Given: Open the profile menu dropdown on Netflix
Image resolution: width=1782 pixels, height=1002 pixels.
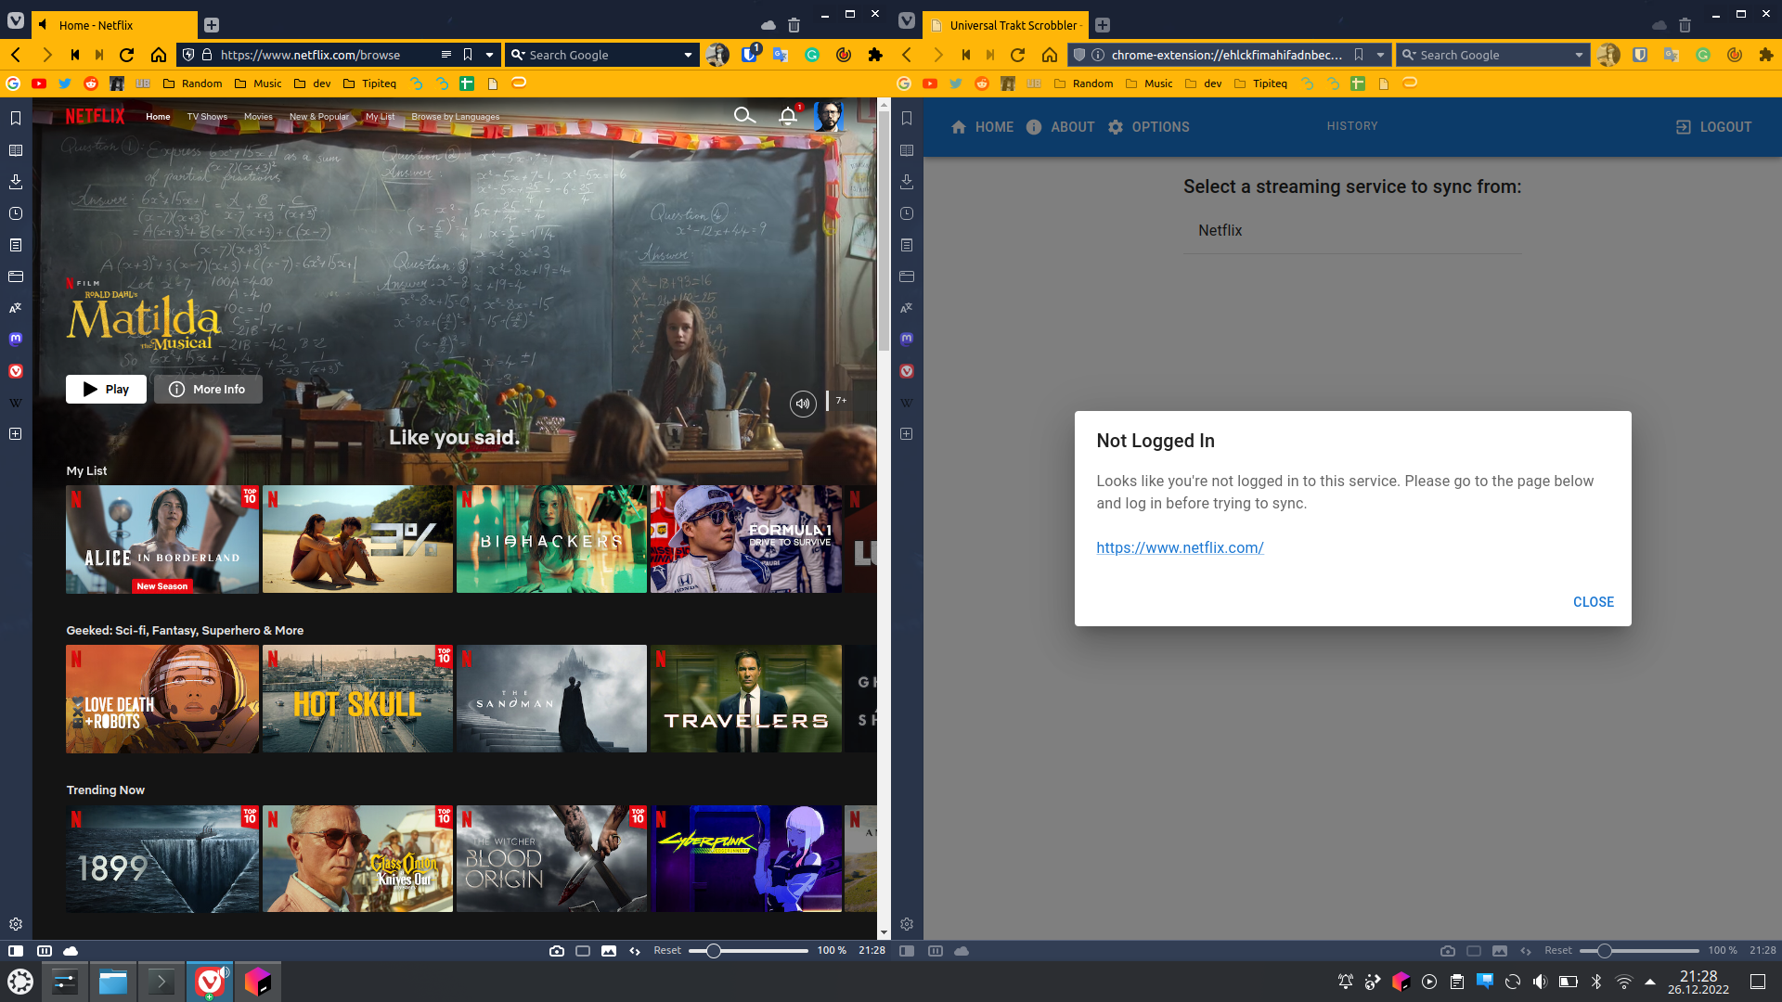Looking at the screenshot, I should click(827, 116).
